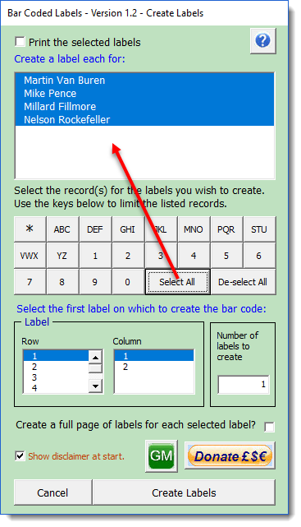Image resolution: width=301 pixels, height=527 pixels.
Task: Click Row list scroll up arrow
Action: tap(95, 358)
